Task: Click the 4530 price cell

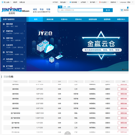Action: click(92, 108)
